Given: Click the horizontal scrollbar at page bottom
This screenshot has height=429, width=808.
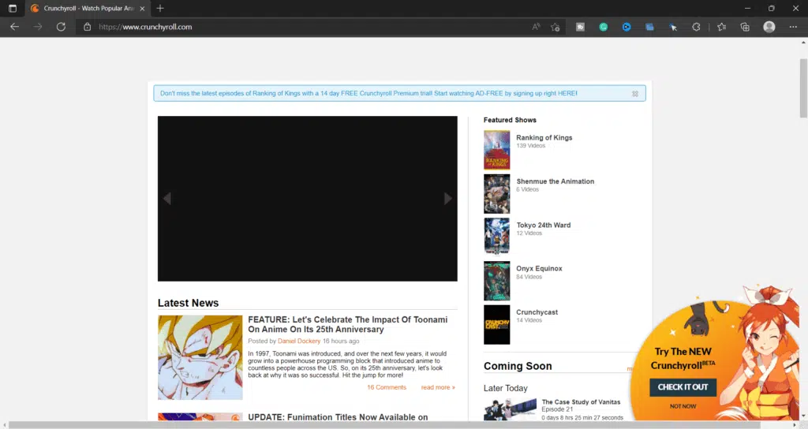Looking at the screenshot, I should pos(384,425).
